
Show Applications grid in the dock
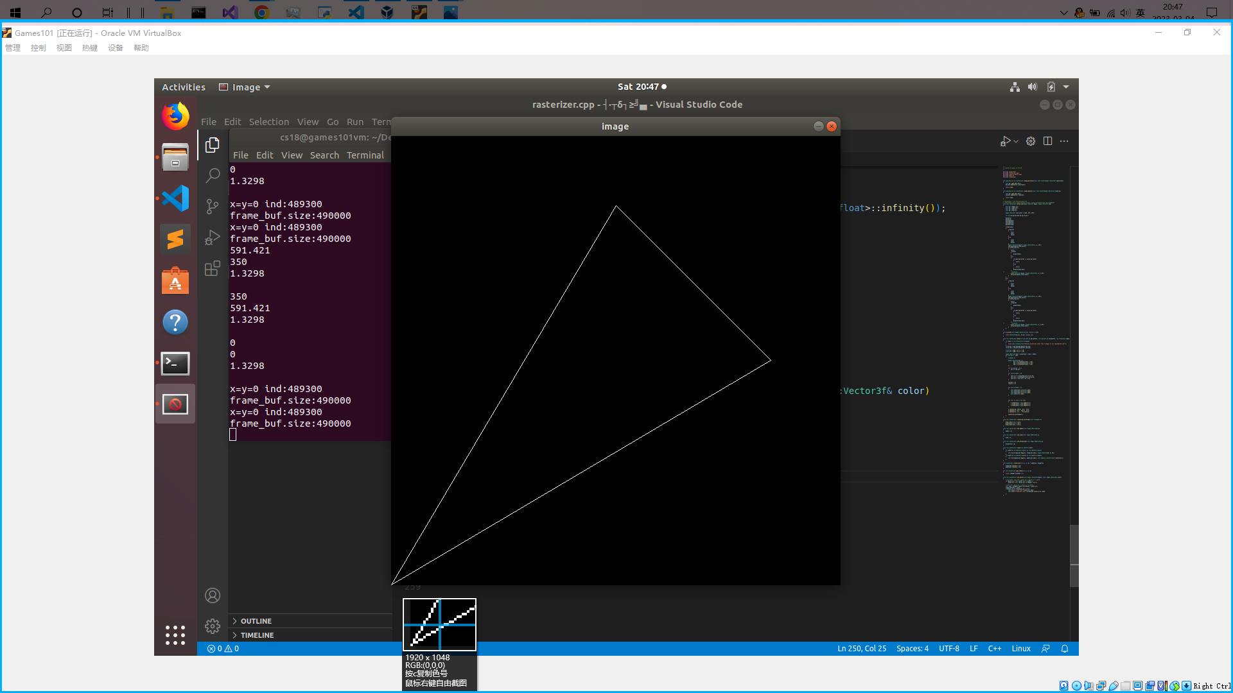pyautogui.click(x=175, y=635)
